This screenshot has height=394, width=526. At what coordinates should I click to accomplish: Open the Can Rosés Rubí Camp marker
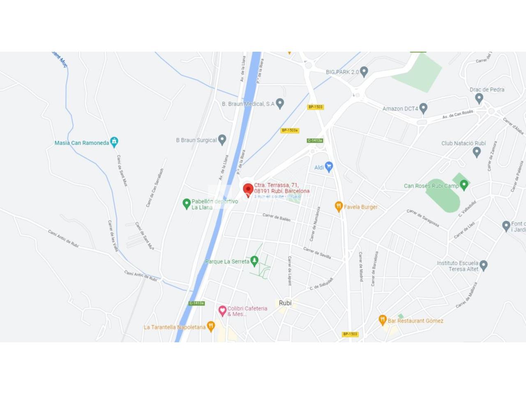[464, 185]
